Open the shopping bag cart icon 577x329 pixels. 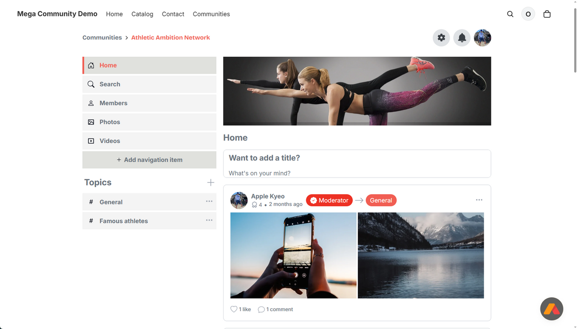pos(547,14)
